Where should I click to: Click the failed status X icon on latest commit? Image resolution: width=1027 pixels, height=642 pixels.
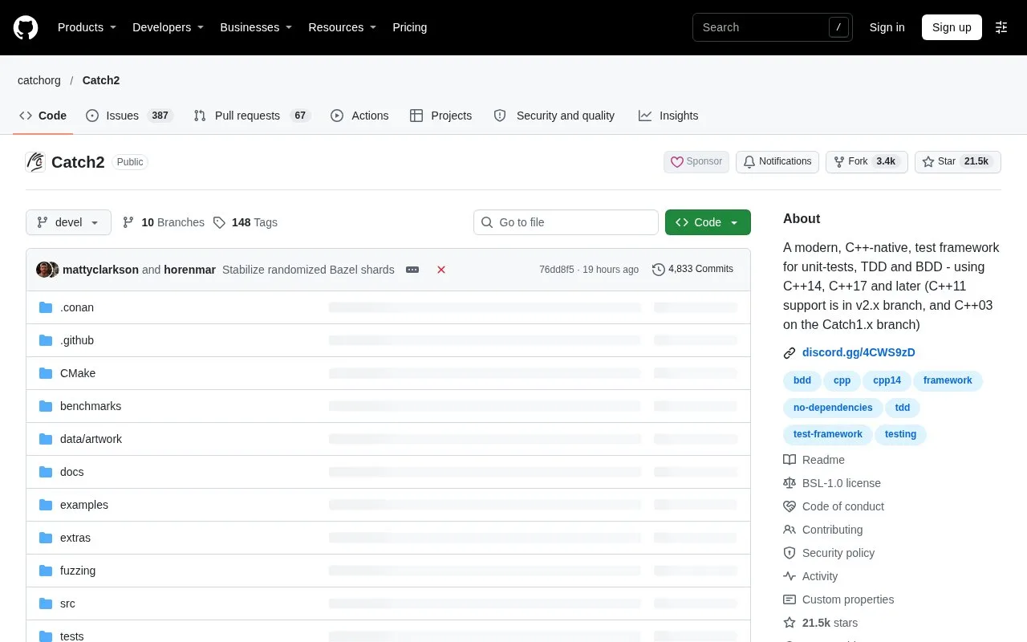pos(441,270)
